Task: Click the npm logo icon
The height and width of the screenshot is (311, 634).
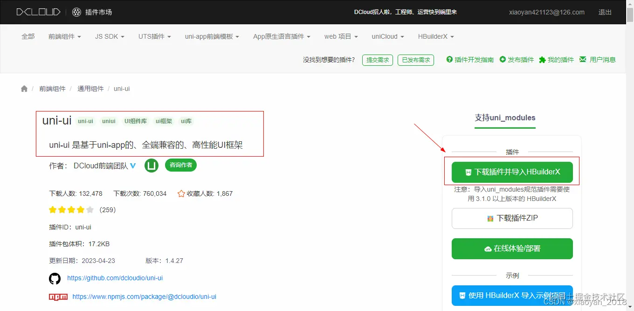Action: click(x=58, y=297)
